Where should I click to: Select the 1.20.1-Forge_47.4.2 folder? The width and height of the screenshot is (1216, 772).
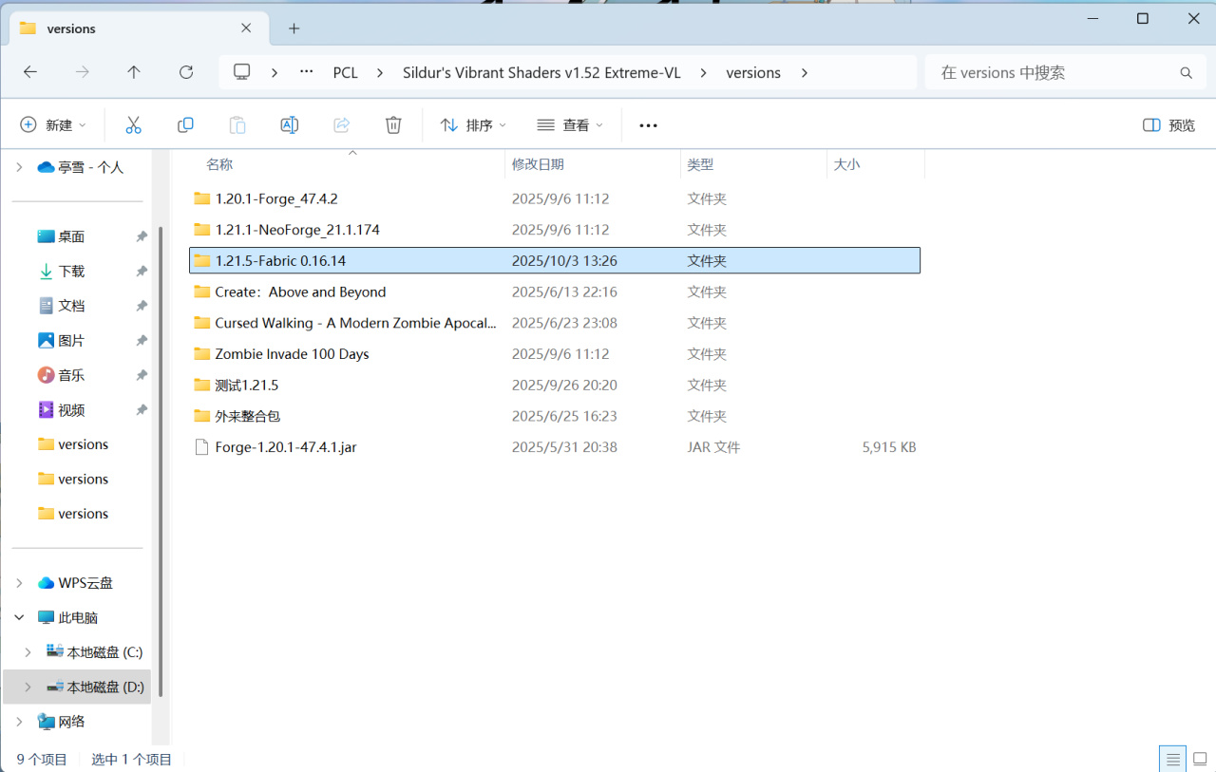555,198
